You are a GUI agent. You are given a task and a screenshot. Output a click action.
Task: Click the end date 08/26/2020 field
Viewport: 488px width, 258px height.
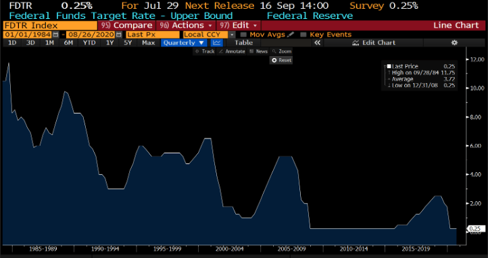tap(91, 35)
